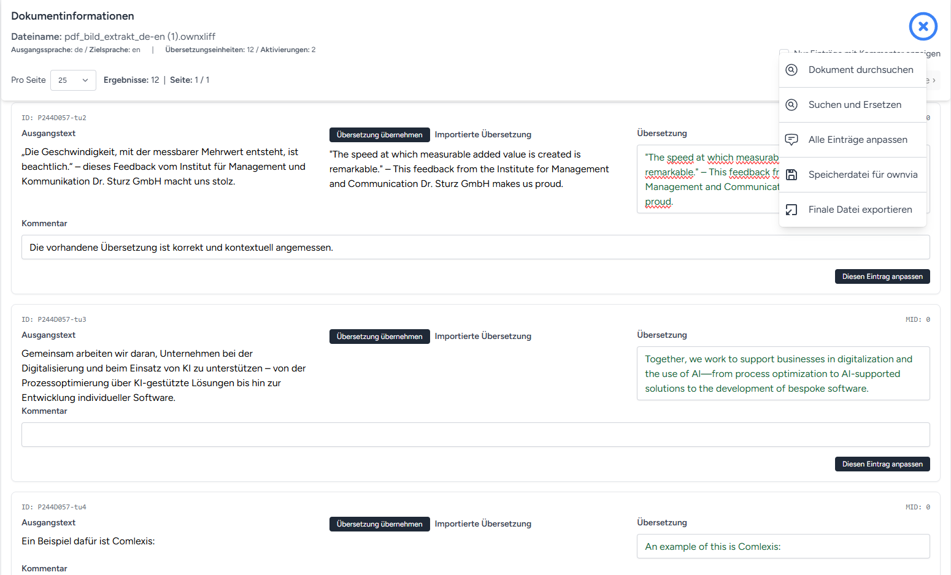Click the Kommentar field containing 'Die vorhandene Übersetzung'

(x=475, y=247)
